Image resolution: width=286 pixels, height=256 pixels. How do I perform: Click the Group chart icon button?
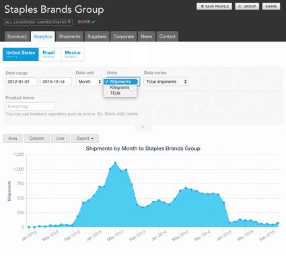tap(247, 7)
